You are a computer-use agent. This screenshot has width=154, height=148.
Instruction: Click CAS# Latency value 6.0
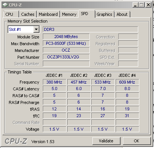pyautogui.click(x=79, y=88)
